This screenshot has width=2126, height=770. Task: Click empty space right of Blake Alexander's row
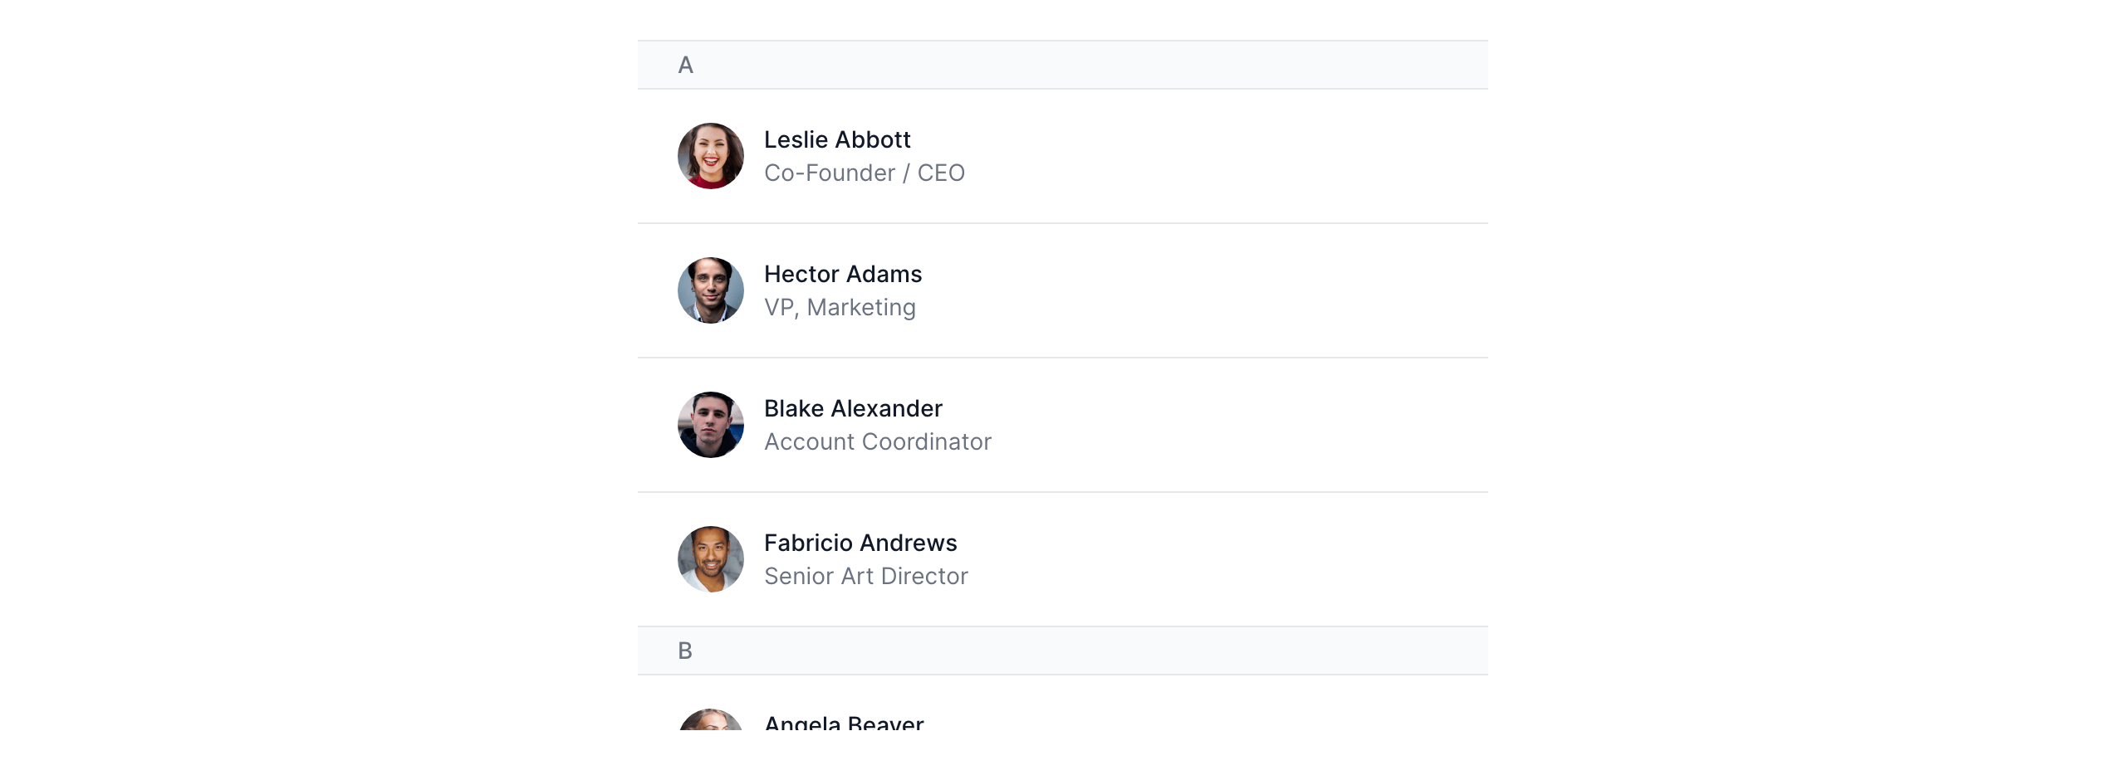[x=1246, y=425]
